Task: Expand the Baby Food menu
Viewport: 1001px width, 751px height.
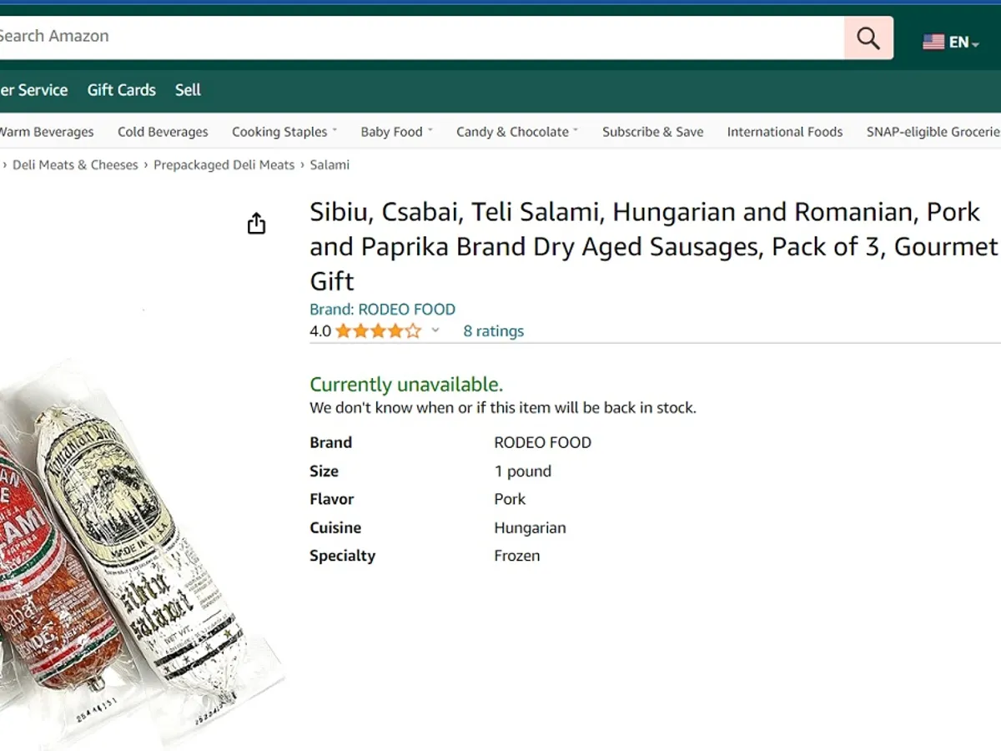Action: (x=396, y=132)
